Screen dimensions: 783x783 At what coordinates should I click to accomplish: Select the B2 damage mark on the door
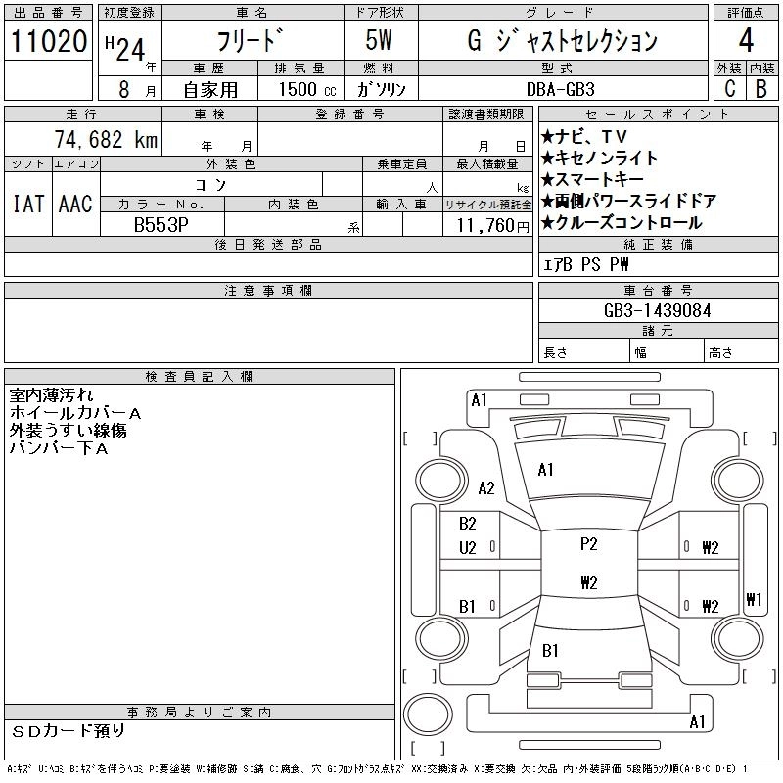coord(468,524)
